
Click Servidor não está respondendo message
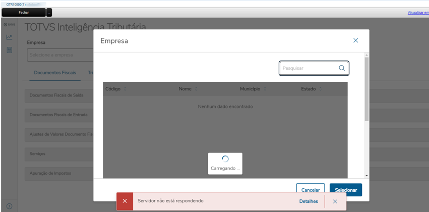[x=170, y=201]
